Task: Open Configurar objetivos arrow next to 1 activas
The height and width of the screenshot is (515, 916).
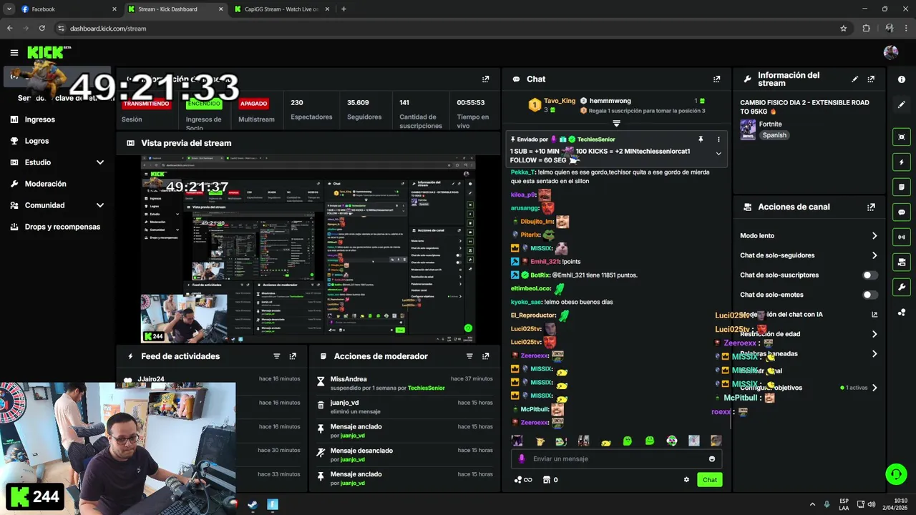Action: (x=874, y=388)
